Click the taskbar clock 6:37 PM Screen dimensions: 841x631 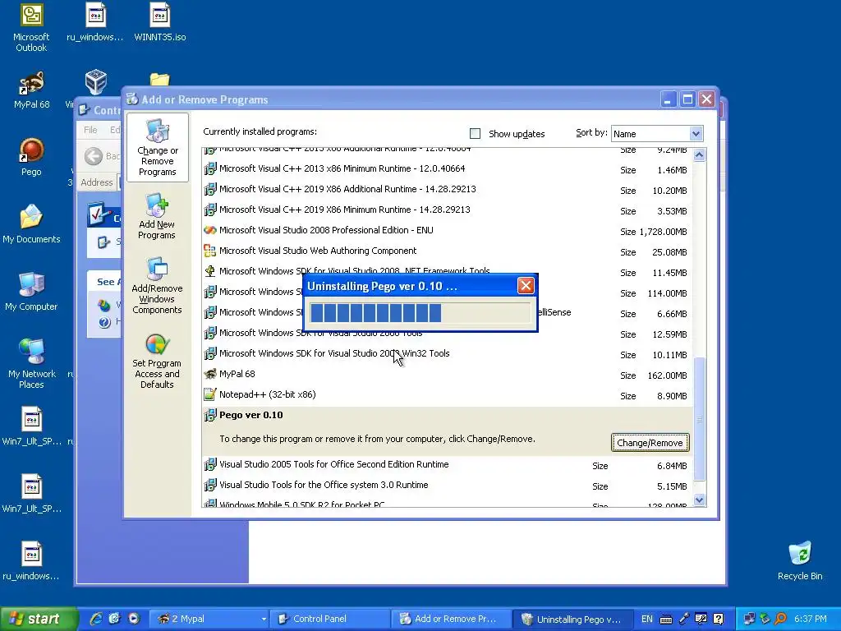(810, 619)
